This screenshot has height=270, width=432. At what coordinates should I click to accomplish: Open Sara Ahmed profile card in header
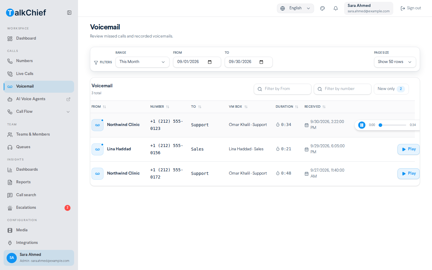[369, 8]
